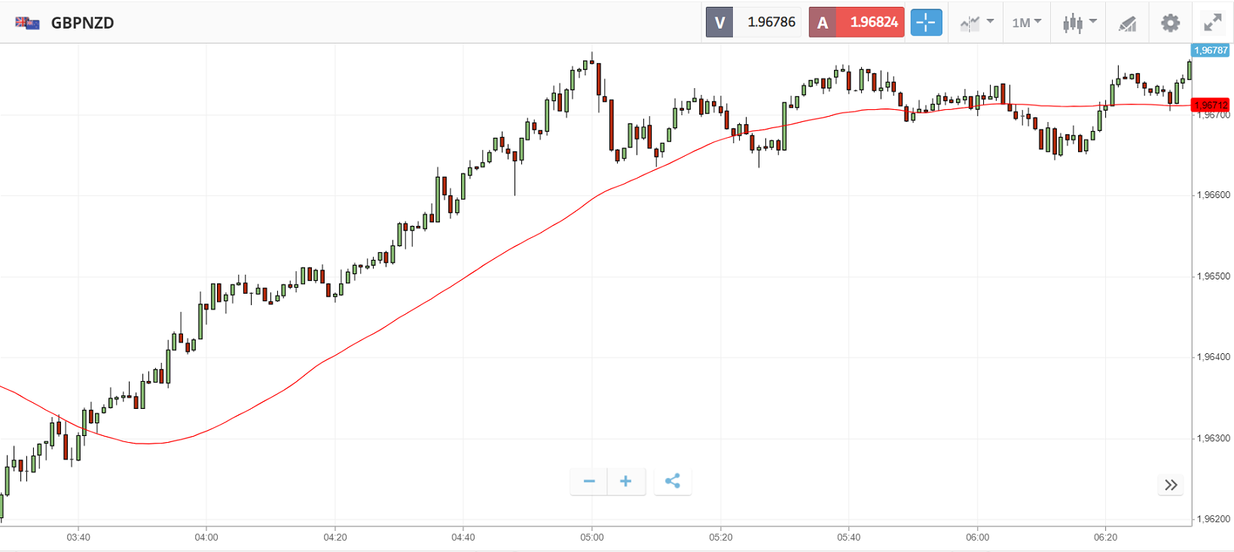Expand the 1M timeframe dropdown

pyautogui.click(x=1026, y=23)
